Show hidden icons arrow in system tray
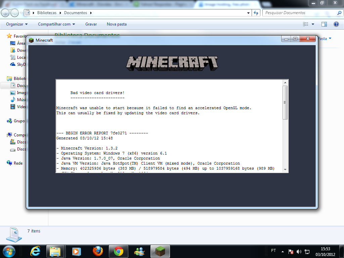Screen dimensions: 344x258 click(x=283, y=251)
